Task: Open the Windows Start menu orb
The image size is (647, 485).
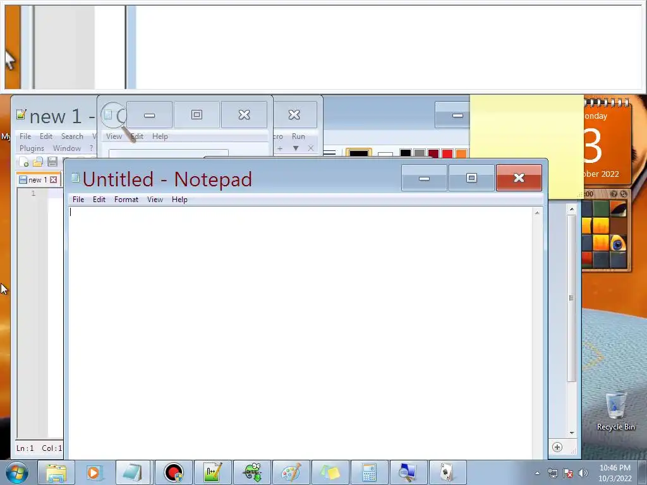Action: click(17, 472)
